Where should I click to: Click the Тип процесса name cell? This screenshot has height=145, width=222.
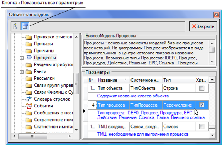point(113,105)
